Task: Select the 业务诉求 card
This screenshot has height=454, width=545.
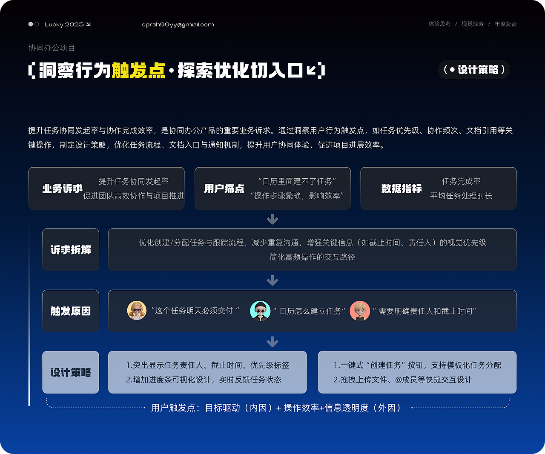Action: click(106, 188)
